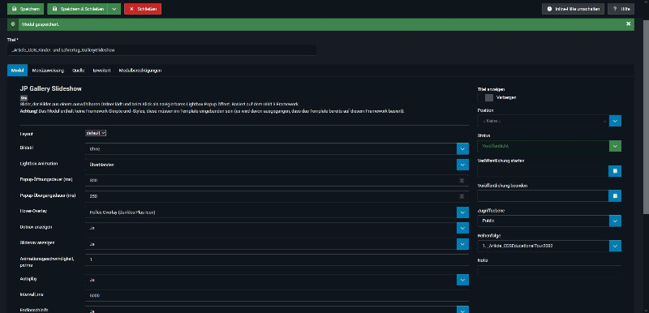Click the Titel input field
The width and height of the screenshot is (649, 313).
pyautogui.click(x=161, y=49)
